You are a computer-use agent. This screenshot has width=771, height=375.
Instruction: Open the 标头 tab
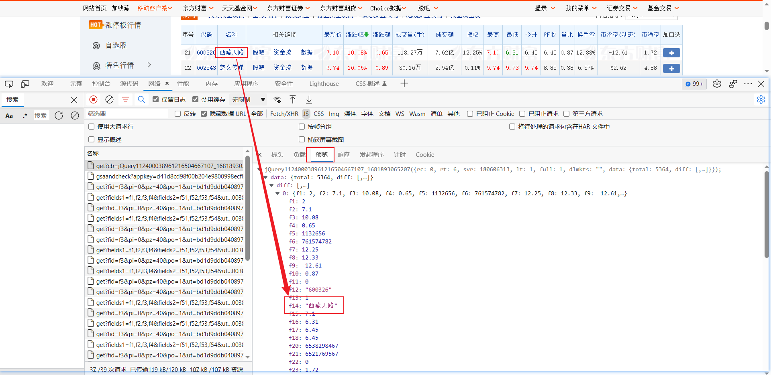(277, 155)
